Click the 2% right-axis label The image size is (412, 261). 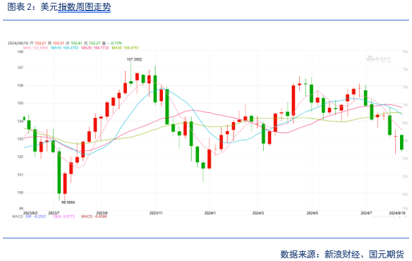[x=406, y=87]
